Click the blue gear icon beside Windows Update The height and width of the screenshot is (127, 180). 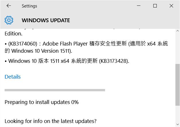tap(9, 20)
